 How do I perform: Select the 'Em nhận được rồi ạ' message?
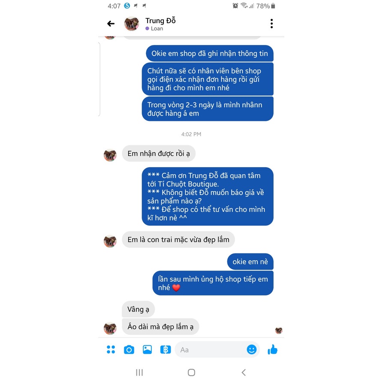pos(159,154)
